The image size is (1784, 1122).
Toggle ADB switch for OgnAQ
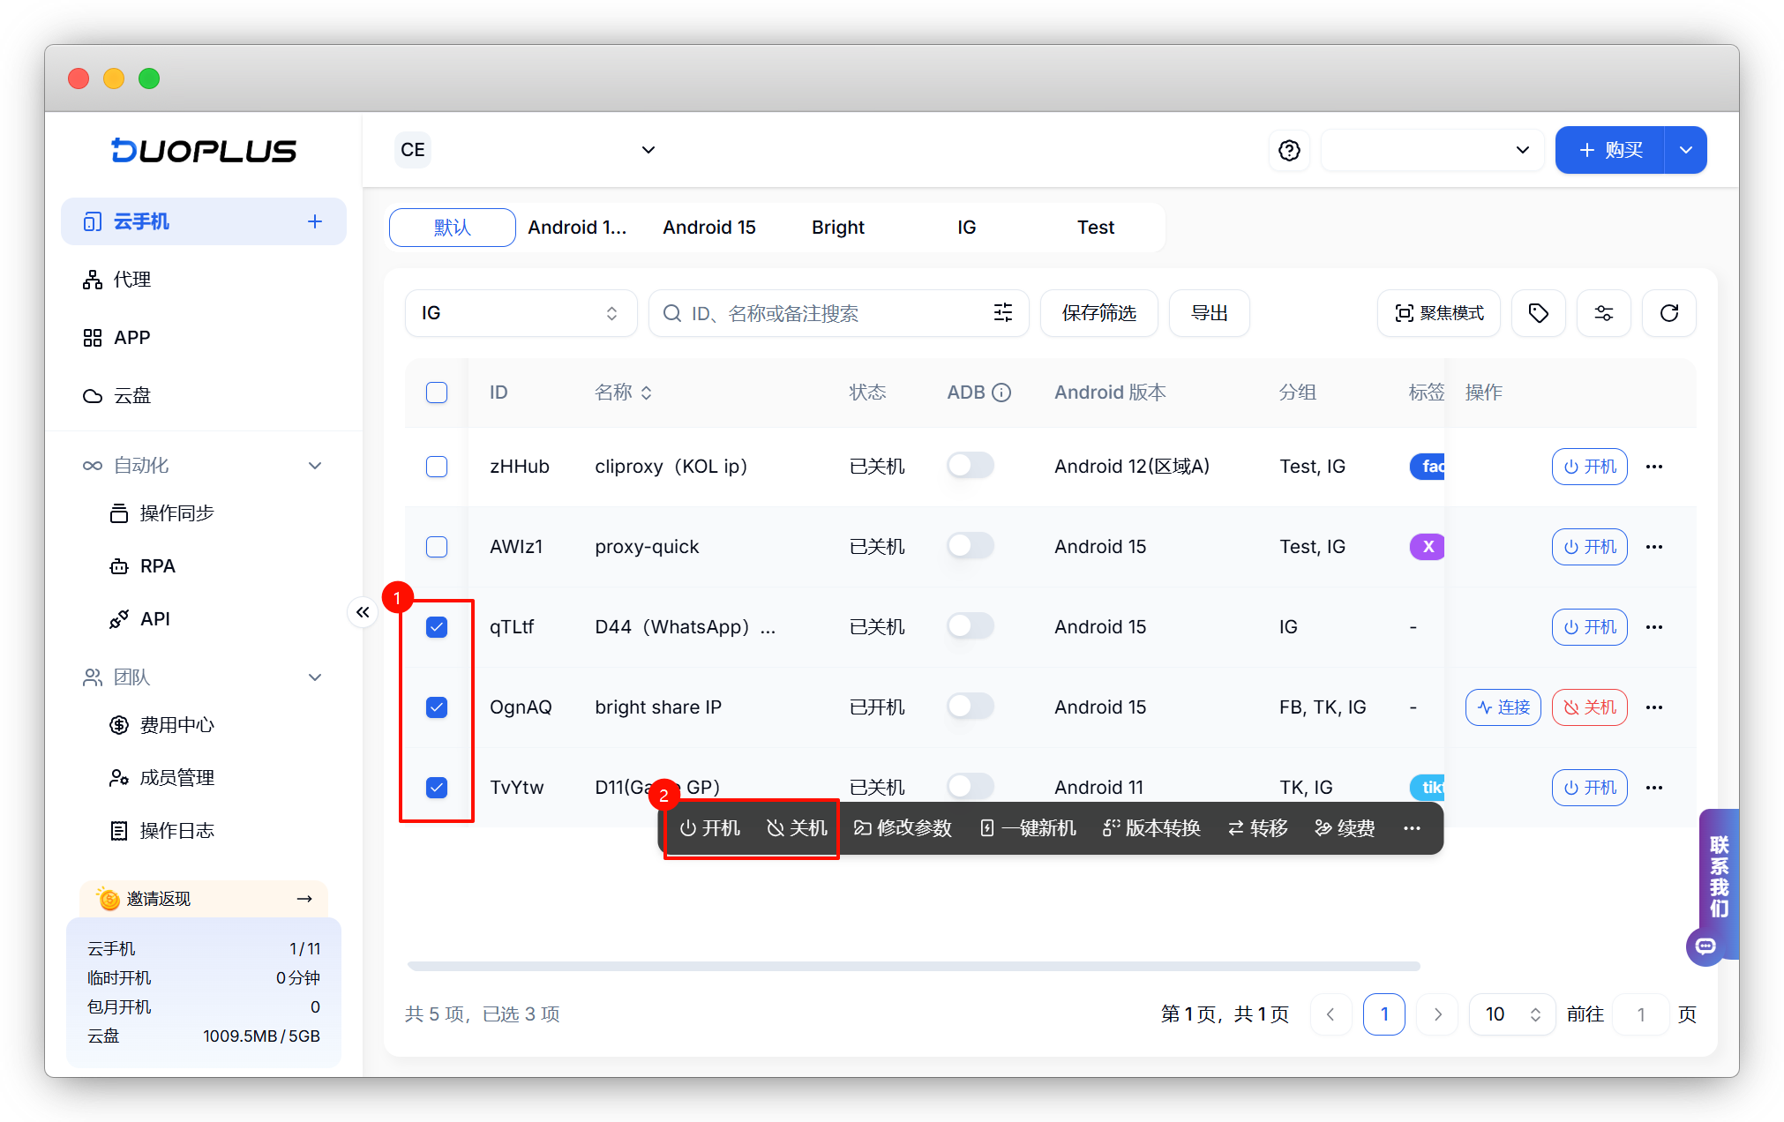970,707
